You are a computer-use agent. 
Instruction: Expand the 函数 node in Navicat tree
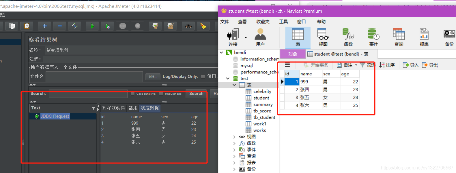coord(234,143)
